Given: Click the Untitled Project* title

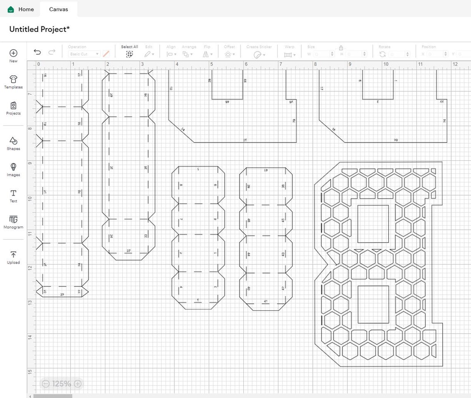Looking at the screenshot, I should [x=39, y=29].
